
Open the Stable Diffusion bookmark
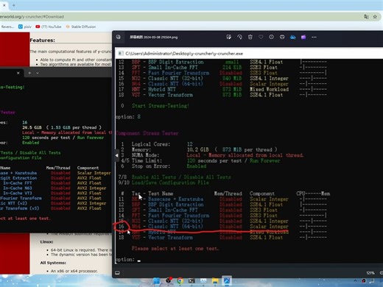81,26
